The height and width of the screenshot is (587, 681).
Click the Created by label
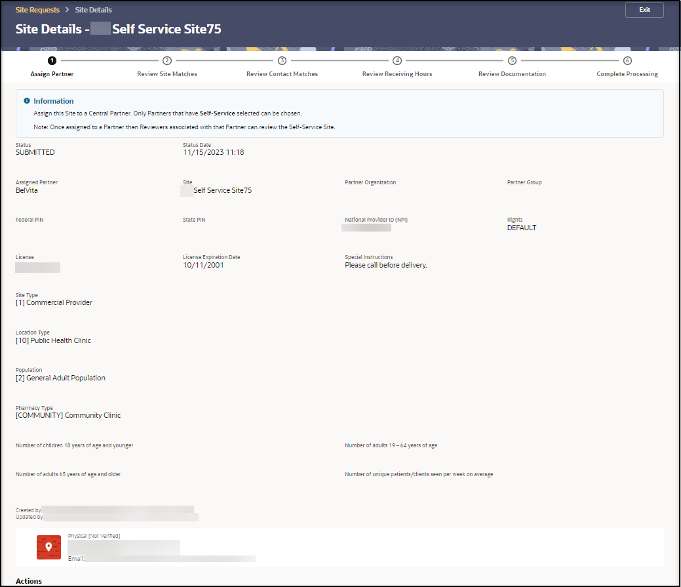pyautogui.click(x=28, y=510)
